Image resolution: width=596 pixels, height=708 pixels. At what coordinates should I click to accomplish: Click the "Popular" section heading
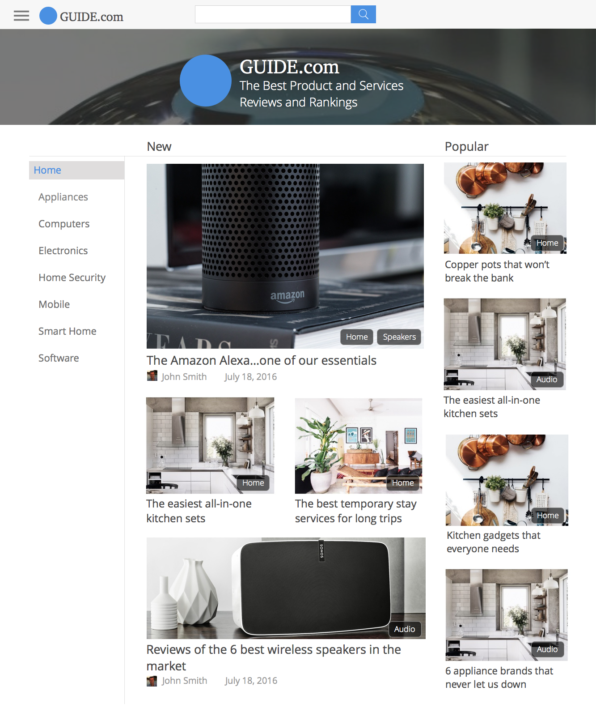click(467, 147)
